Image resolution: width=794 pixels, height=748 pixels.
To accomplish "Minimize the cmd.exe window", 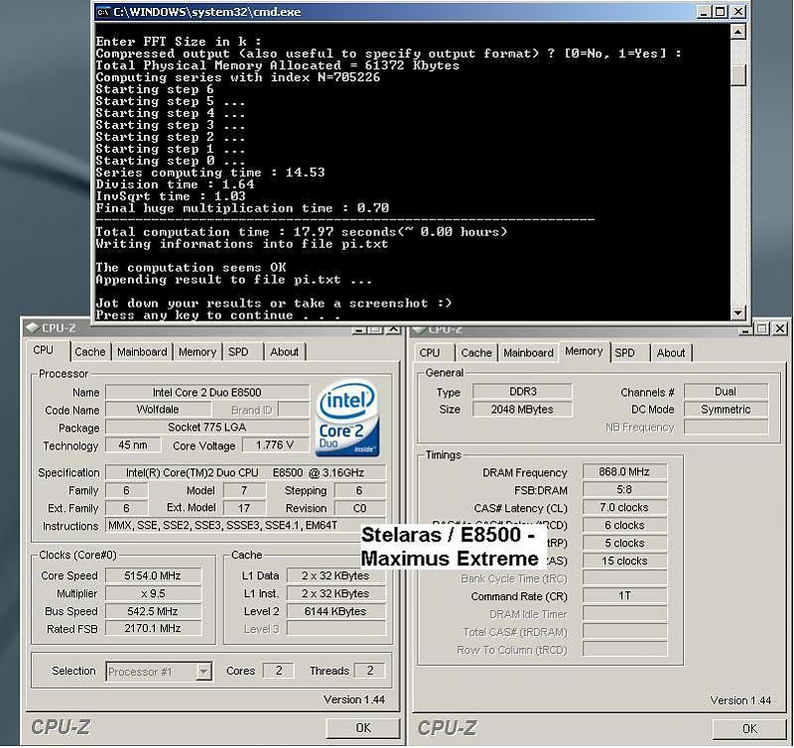I will (x=704, y=12).
